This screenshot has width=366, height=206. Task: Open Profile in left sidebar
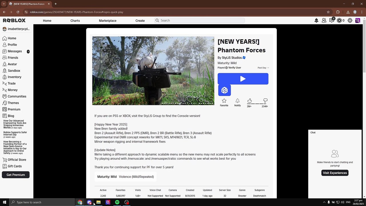click(x=10, y=45)
